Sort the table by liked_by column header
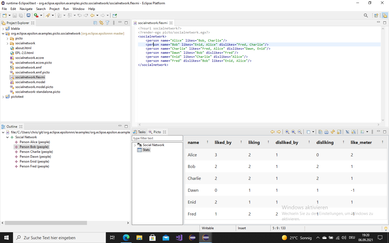Screen dimensions: 389x243 click(223, 143)
